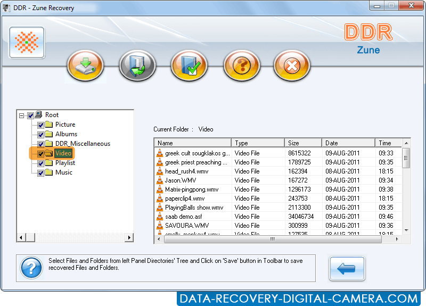Collapse the Root tree node

pyautogui.click(x=21, y=115)
